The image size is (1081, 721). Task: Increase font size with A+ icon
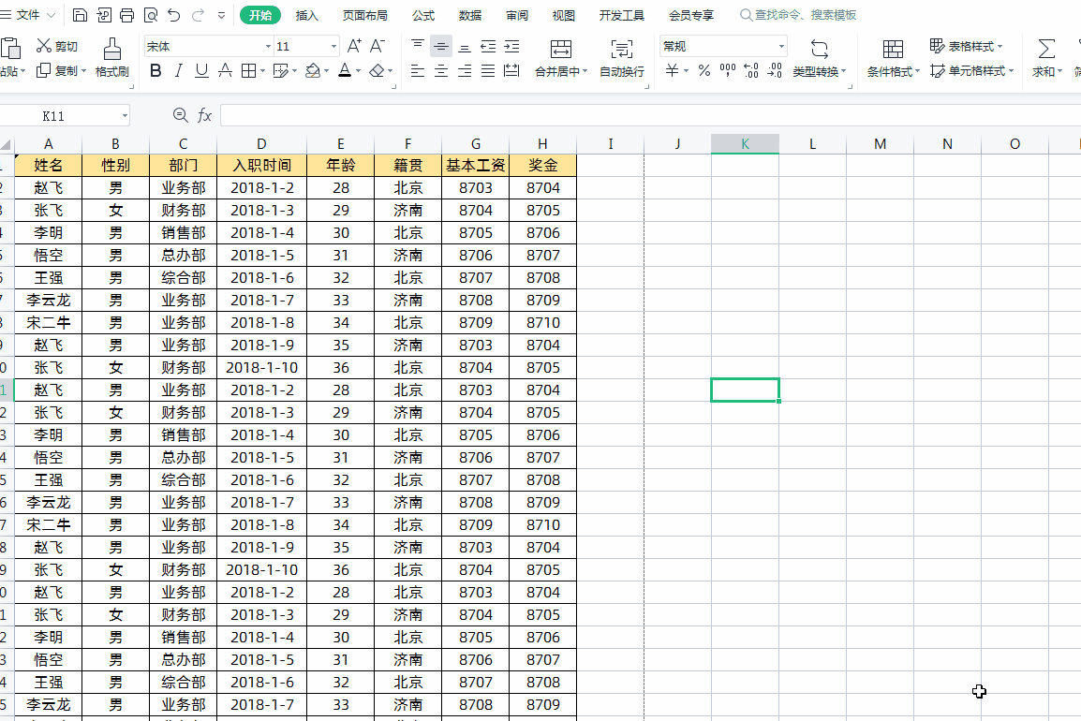click(x=354, y=46)
